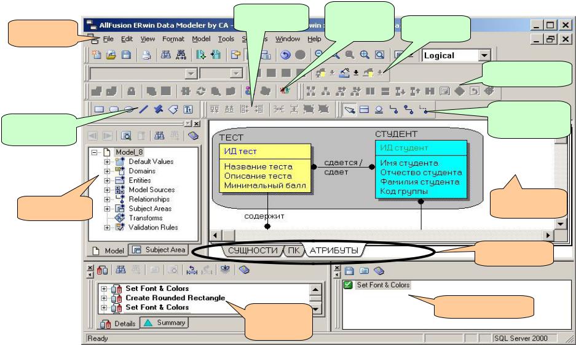The image size is (576, 345).
Task: Collapse the Model_8 tree node
Action: pos(95,152)
